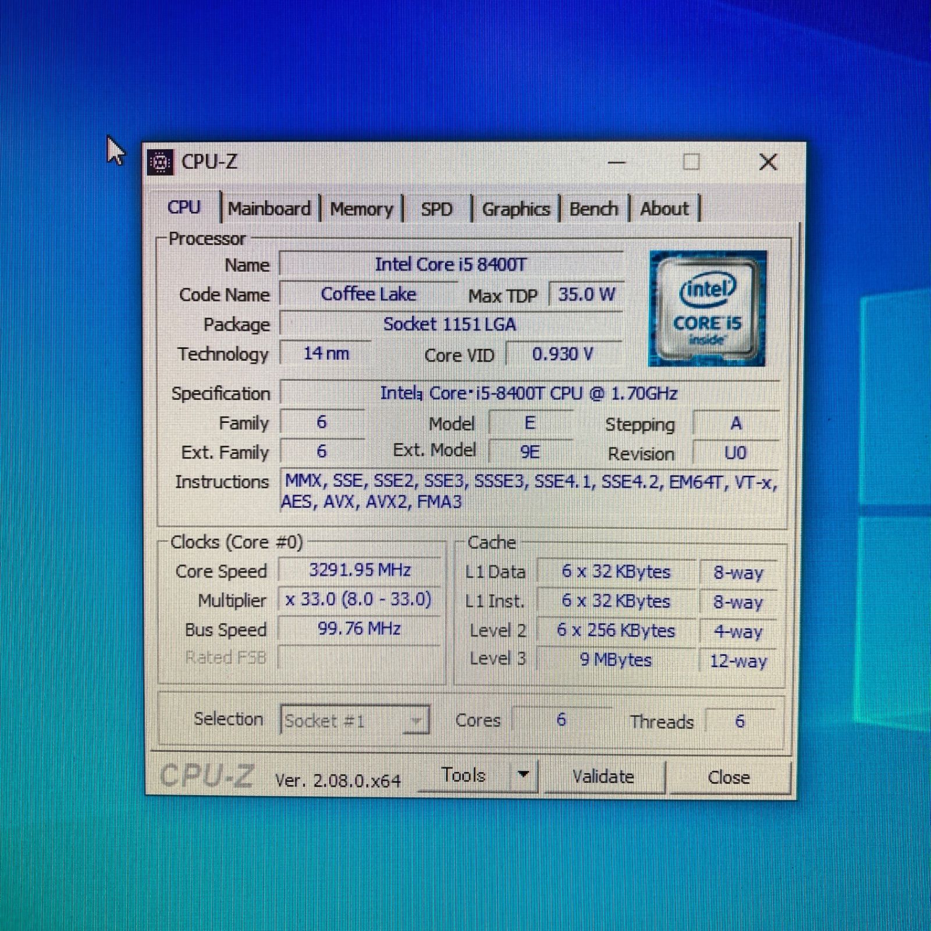Screen dimensions: 931x931
Task: Click the Core Speed value 3291.95 MHz
Action: 360,570
